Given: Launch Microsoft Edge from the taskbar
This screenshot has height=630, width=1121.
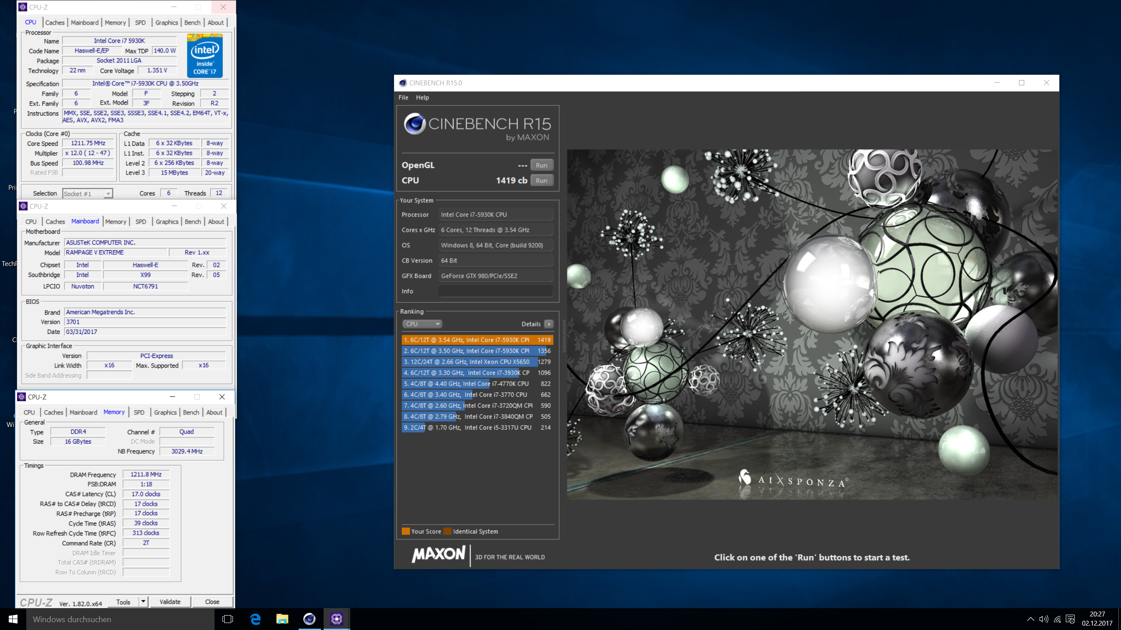Looking at the screenshot, I should point(255,619).
